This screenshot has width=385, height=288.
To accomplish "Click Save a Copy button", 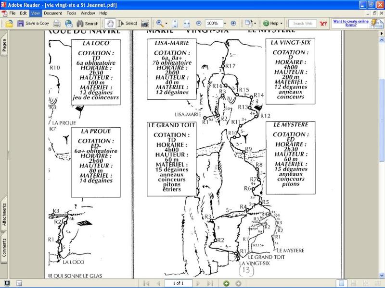I will (x=33, y=24).
